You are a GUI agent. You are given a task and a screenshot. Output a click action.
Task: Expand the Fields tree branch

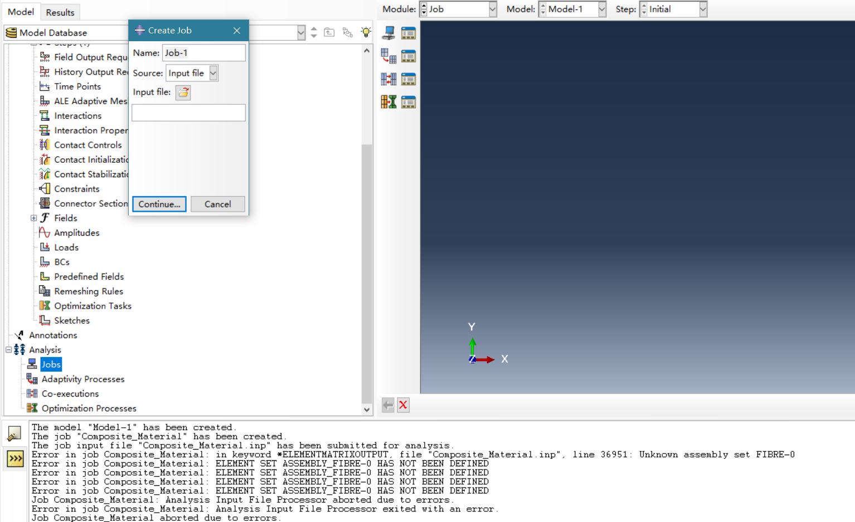click(33, 218)
